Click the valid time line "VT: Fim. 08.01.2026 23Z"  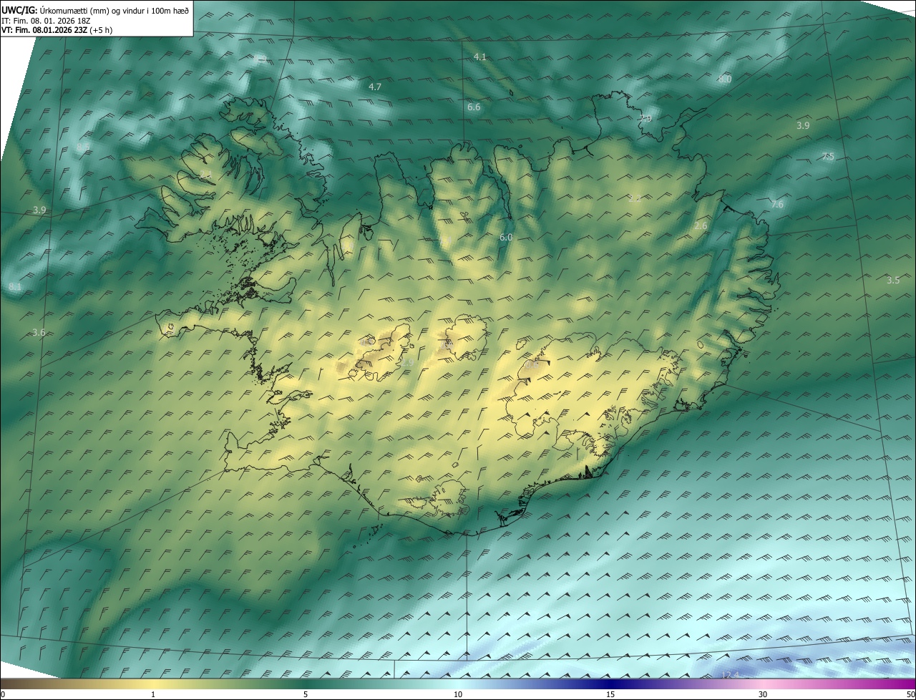pyautogui.click(x=44, y=30)
